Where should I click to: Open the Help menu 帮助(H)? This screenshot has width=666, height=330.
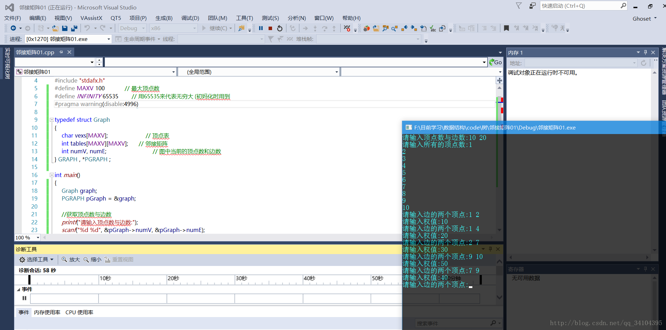coord(351,18)
